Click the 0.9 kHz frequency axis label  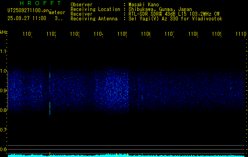(x=3, y=90)
